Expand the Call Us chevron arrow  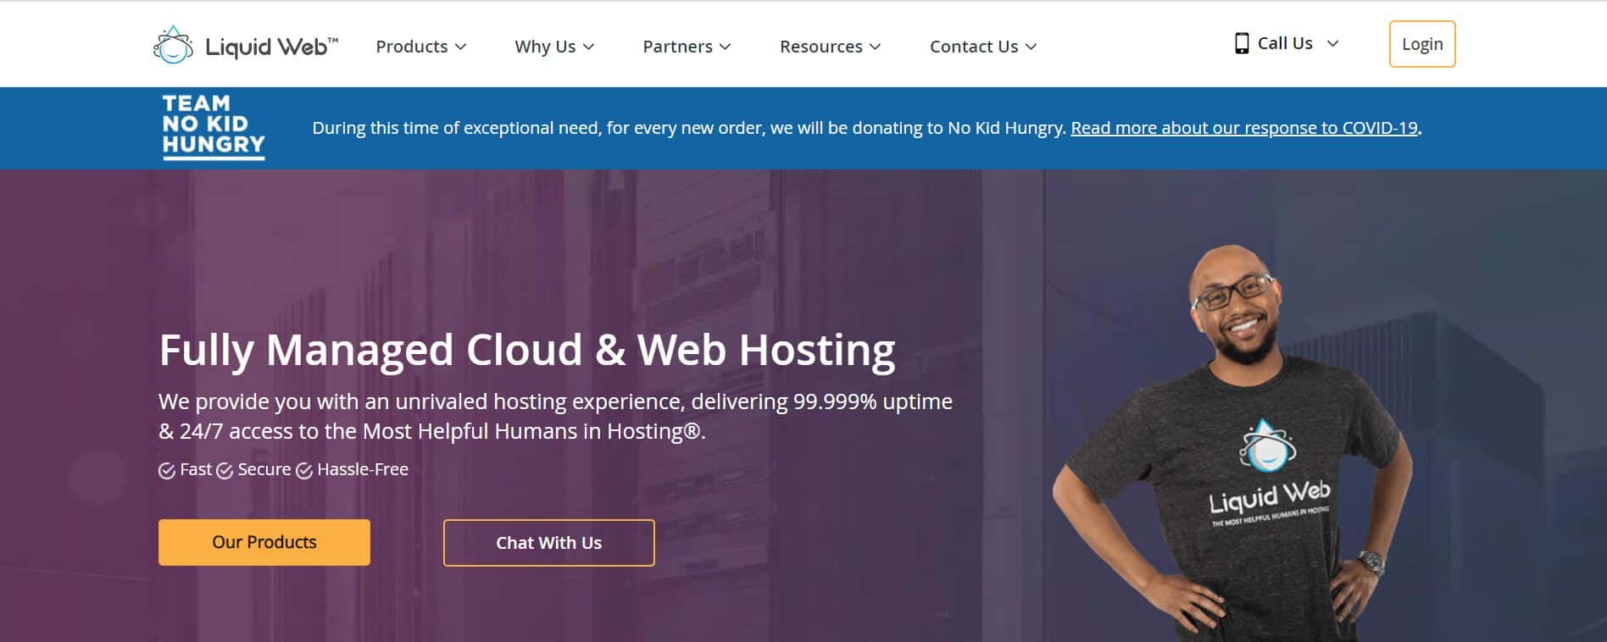tap(1332, 43)
